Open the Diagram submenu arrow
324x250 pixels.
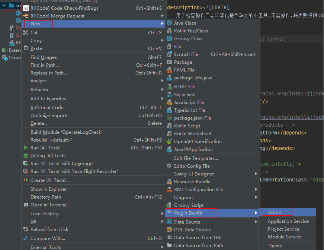click(x=256, y=197)
